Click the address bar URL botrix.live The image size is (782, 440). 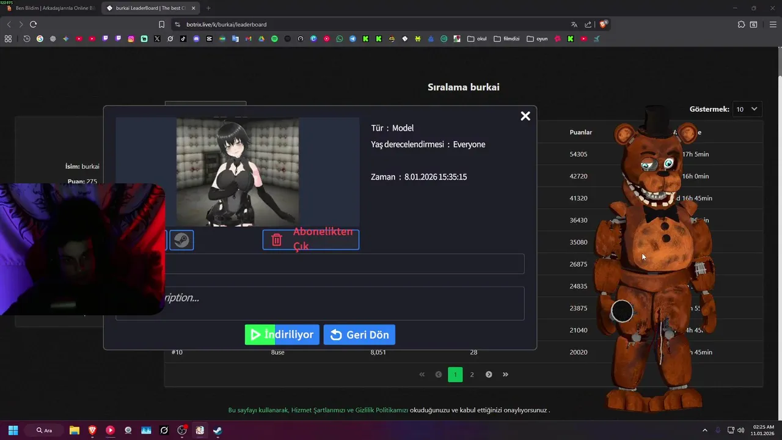pyautogui.click(x=227, y=24)
